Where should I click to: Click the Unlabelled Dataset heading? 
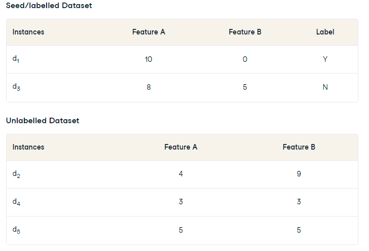(x=43, y=121)
